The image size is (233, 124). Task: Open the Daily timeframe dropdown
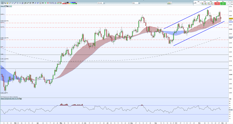(x=136, y=3)
